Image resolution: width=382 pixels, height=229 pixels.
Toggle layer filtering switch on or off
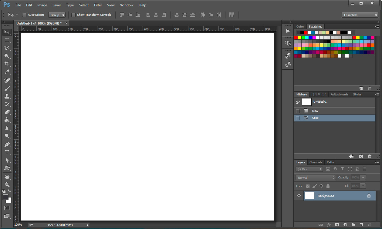365,169
